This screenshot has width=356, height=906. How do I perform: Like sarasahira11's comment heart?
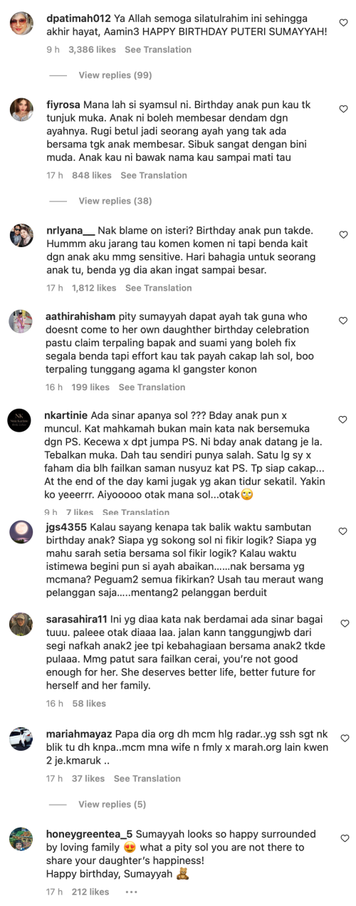point(343,623)
